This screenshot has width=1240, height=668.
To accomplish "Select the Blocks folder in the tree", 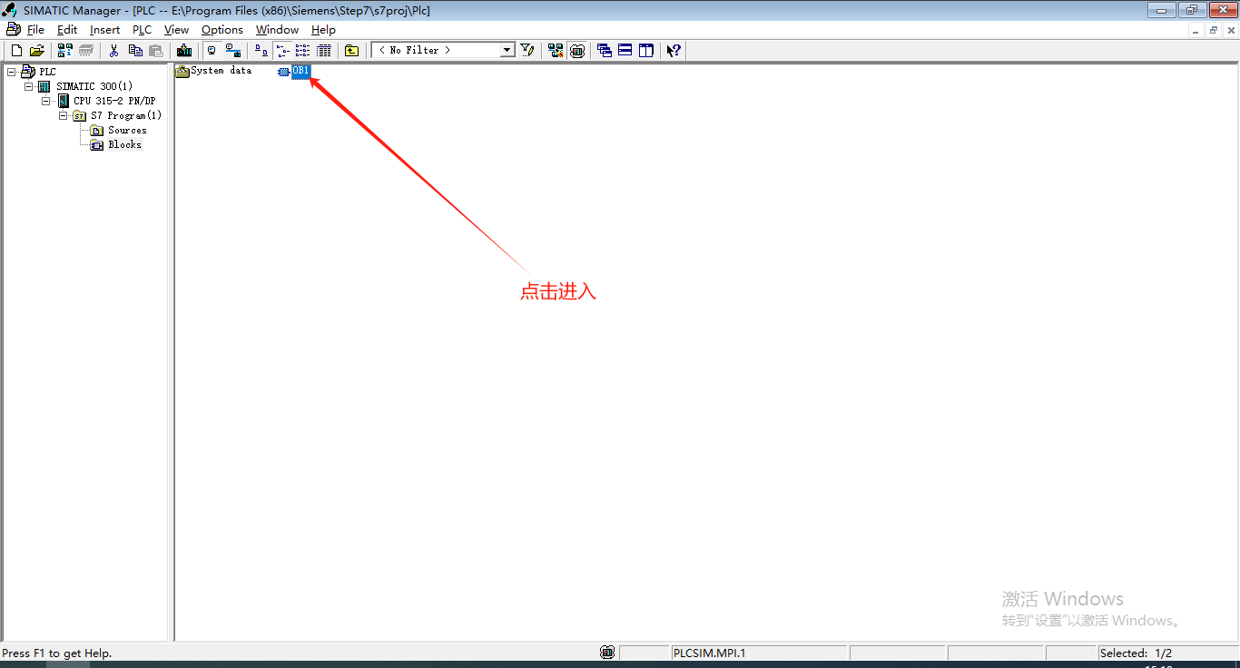I will (x=124, y=144).
